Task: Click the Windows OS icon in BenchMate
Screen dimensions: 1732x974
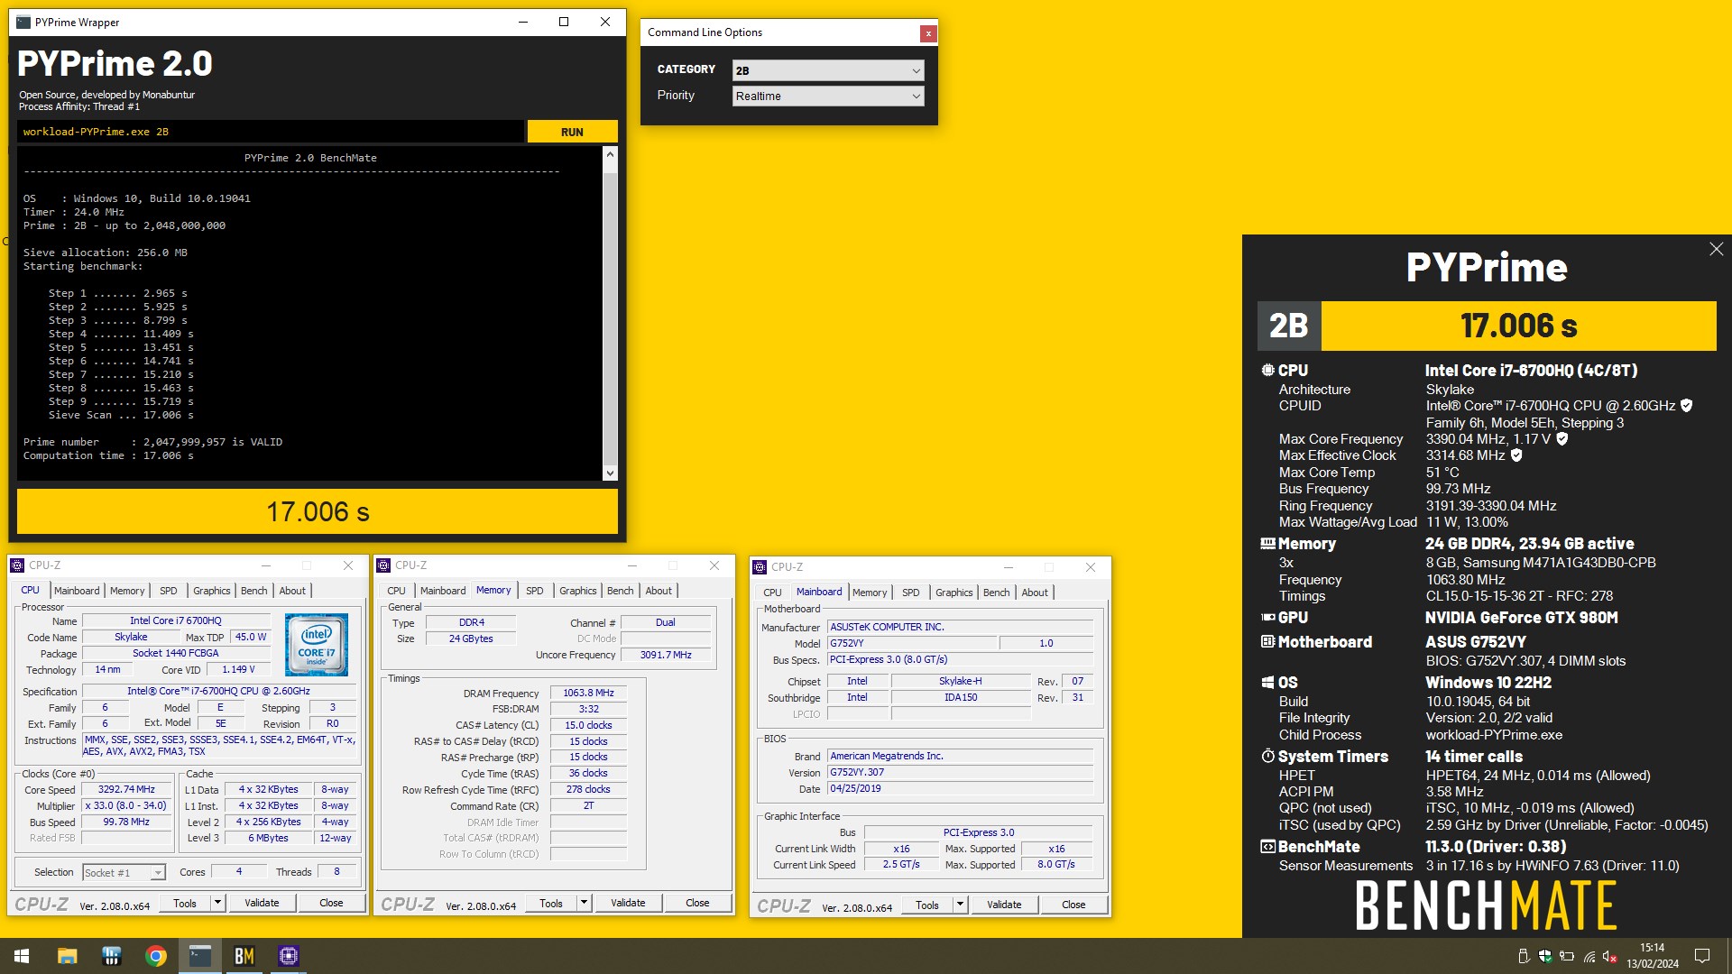Action: point(1267,683)
